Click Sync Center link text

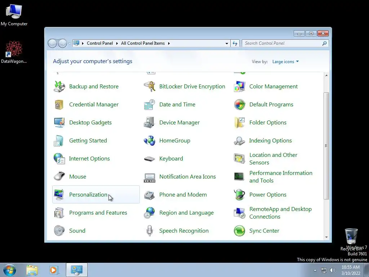(264, 231)
